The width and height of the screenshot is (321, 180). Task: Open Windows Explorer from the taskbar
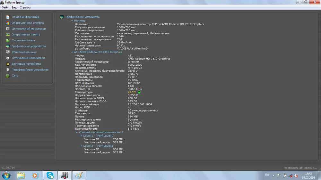(21, 176)
